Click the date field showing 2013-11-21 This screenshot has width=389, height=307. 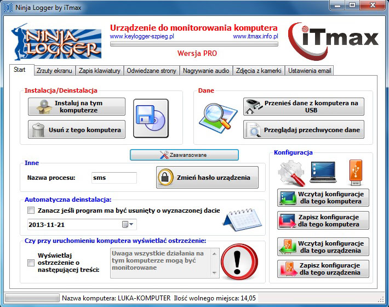point(82,225)
